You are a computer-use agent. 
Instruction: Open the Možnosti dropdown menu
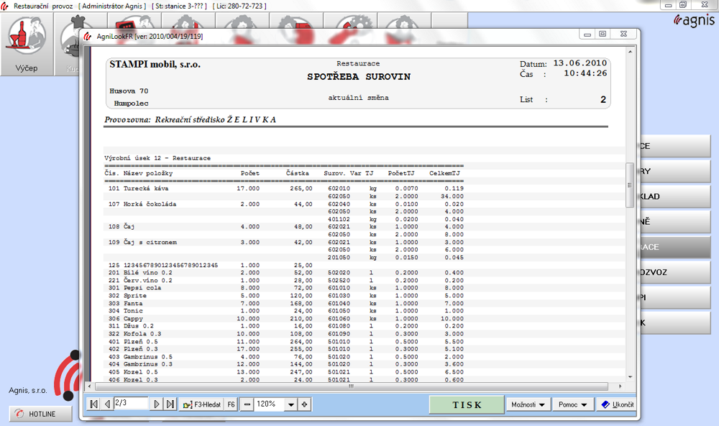point(528,405)
